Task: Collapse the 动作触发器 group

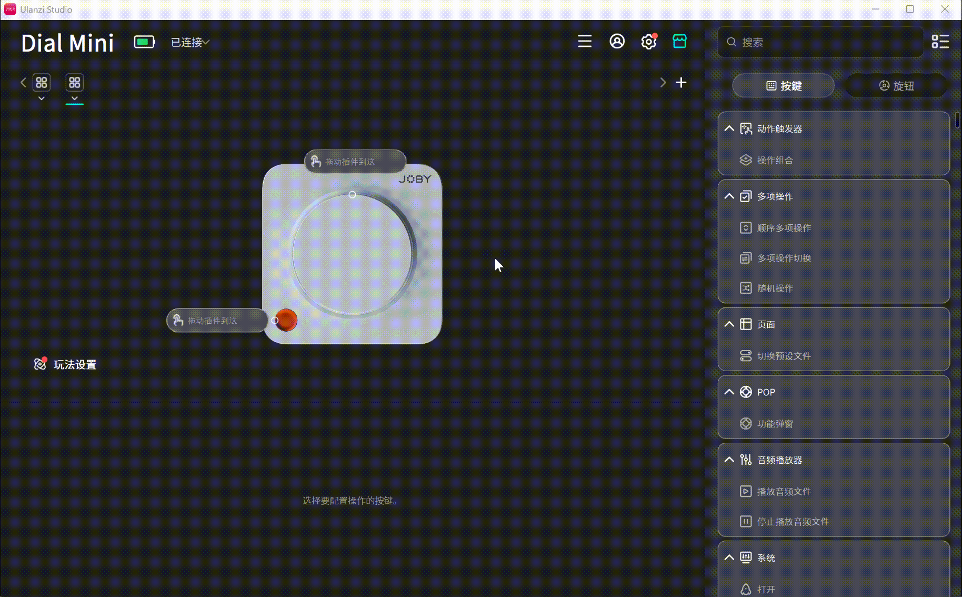Action: [x=729, y=128]
